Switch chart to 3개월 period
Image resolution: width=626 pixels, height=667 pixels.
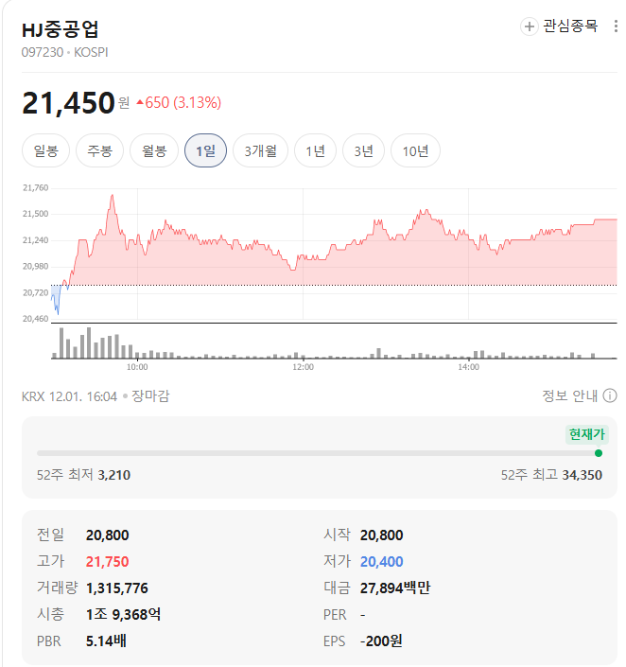coord(260,150)
